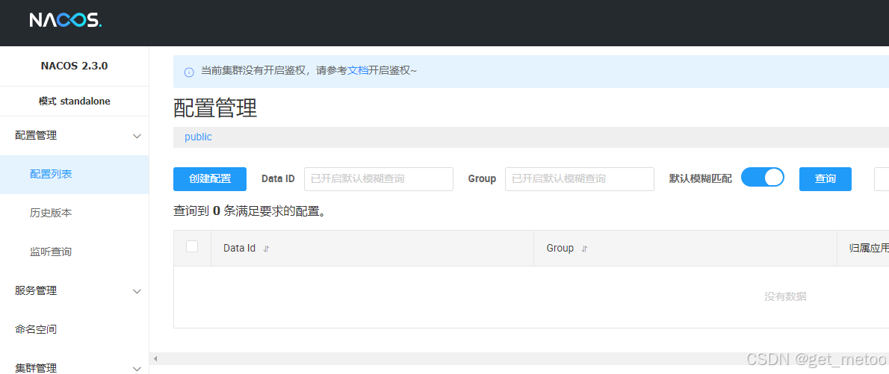Sort table by Group column icon
This screenshot has height=374, width=889.
[584, 249]
